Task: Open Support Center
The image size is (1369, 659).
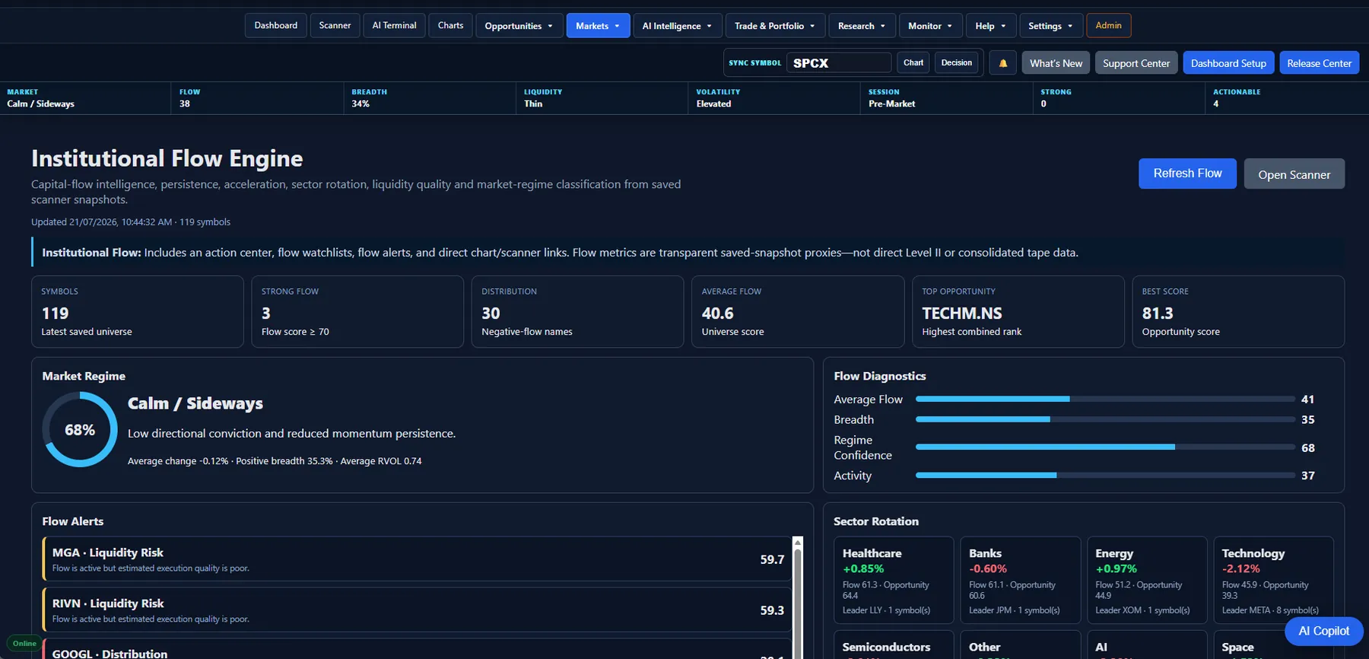Action: point(1136,63)
